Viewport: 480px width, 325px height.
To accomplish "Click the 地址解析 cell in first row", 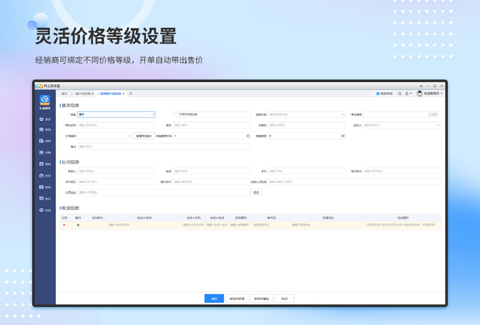I will pos(403,225).
